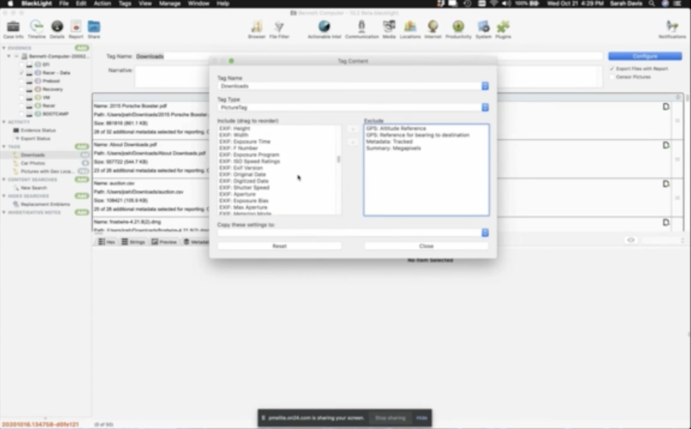
Task: Click the eye icon below the file list
Action: pyautogui.click(x=631, y=240)
